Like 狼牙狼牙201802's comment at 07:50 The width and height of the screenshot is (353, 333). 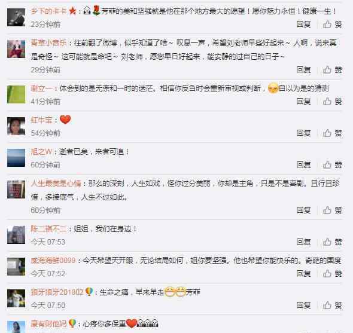(333, 305)
